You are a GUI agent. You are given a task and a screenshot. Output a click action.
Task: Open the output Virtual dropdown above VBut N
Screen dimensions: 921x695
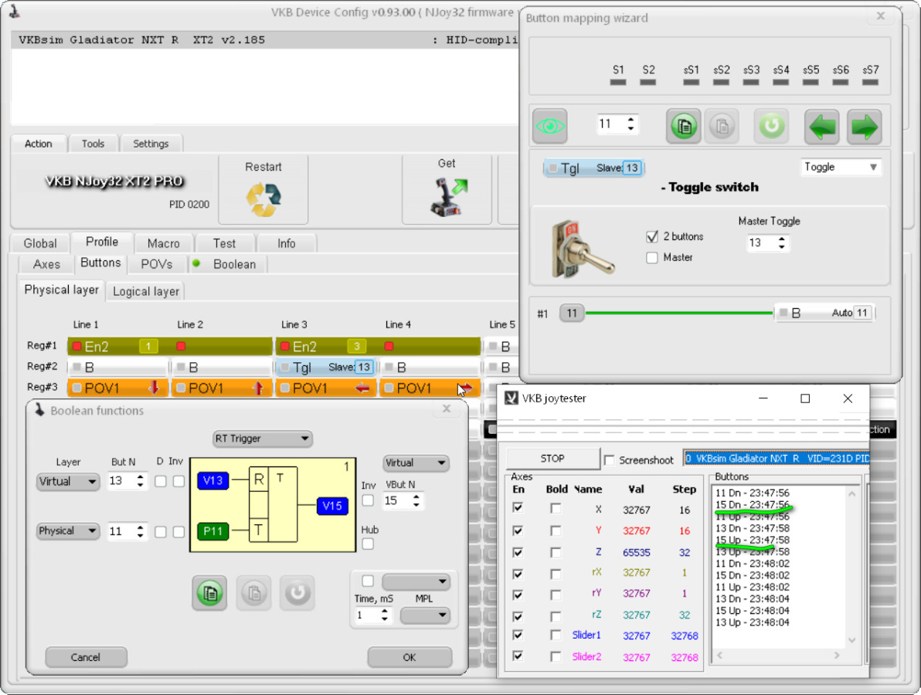(x=416, y=463)
